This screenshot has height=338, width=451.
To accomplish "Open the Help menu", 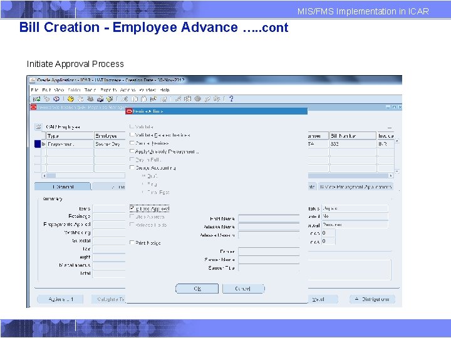I will point(165,90).
